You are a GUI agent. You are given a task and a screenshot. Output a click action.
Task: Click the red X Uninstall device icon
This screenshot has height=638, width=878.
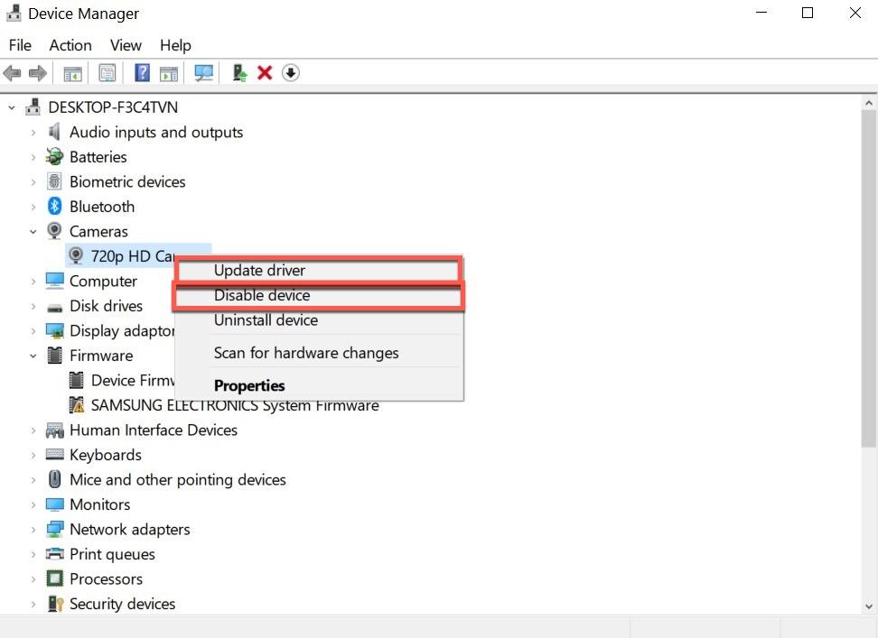(x=265, y=73)
